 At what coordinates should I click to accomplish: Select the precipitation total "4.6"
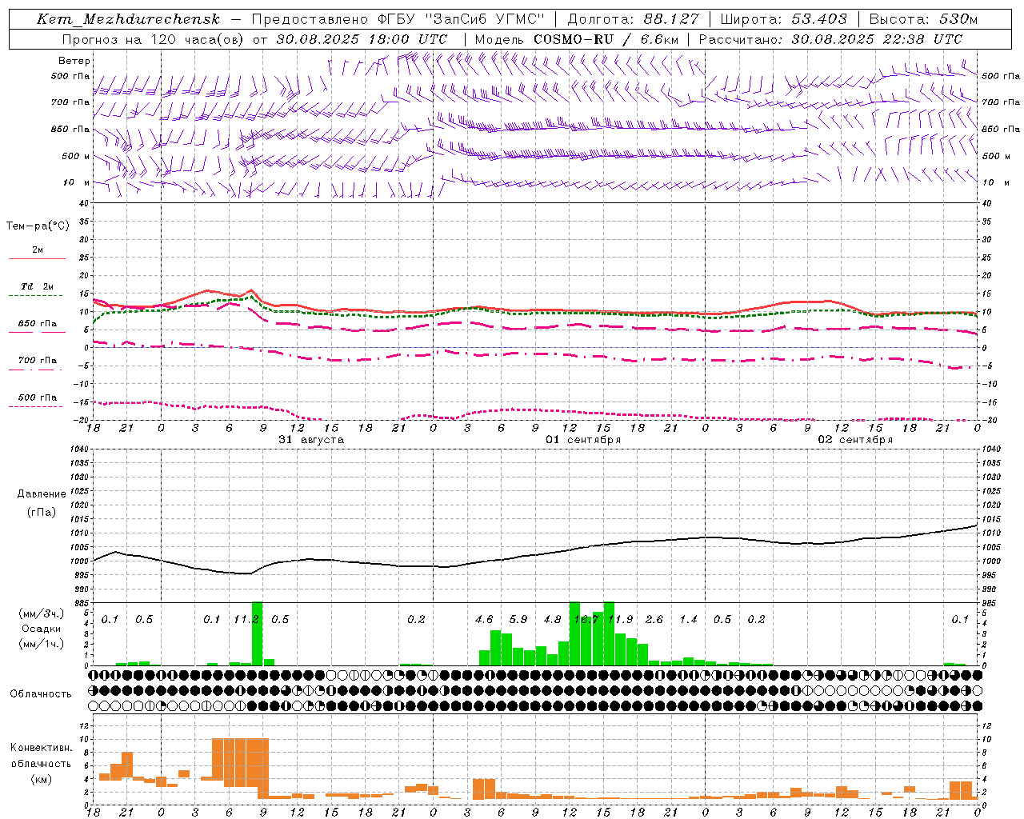(x=484, y=620)
